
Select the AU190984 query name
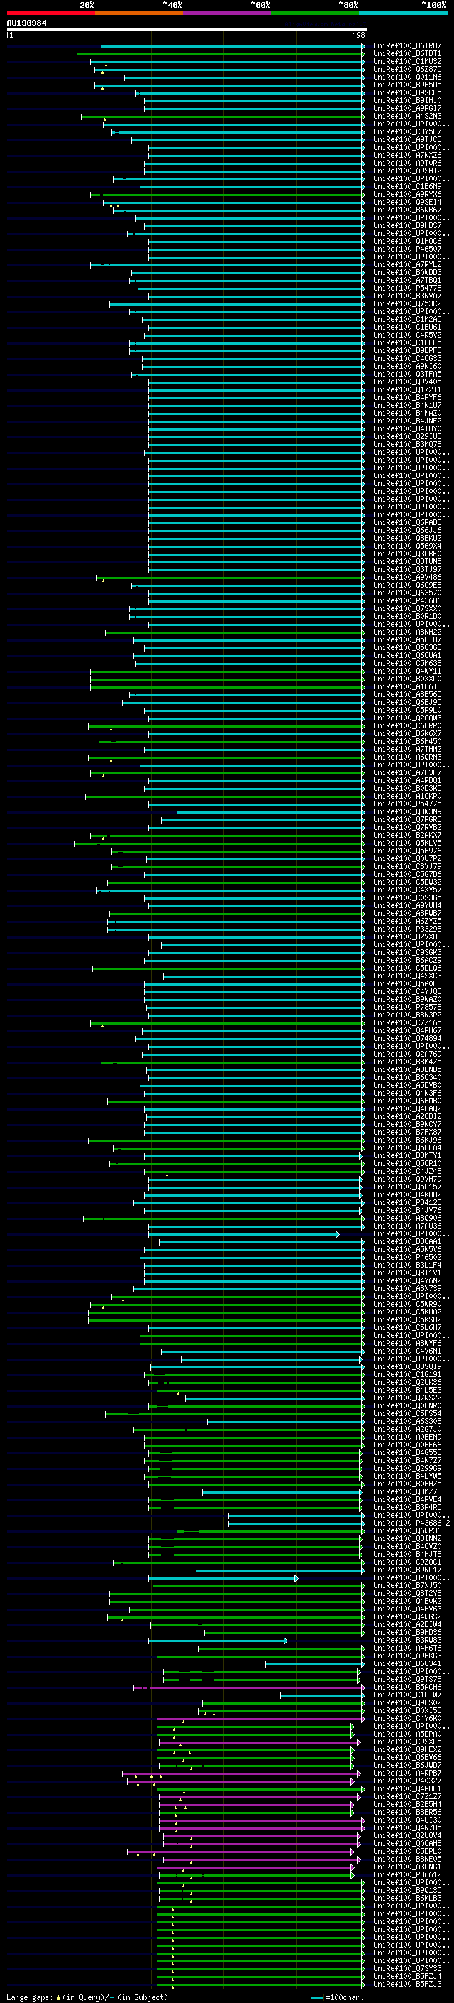click(x=26, y=23)
